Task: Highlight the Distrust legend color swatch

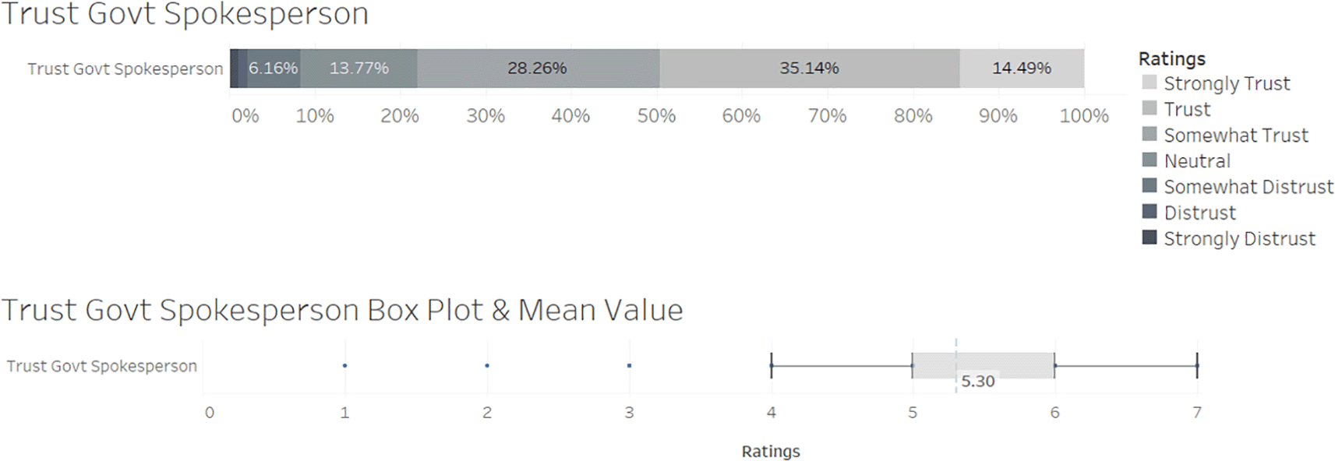Action: [1149, 211]
